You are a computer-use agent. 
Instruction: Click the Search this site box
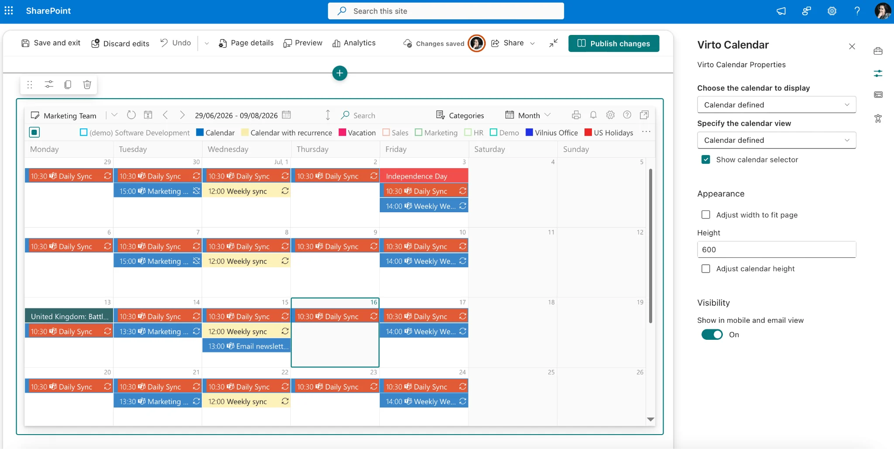(x=446, y=11)
